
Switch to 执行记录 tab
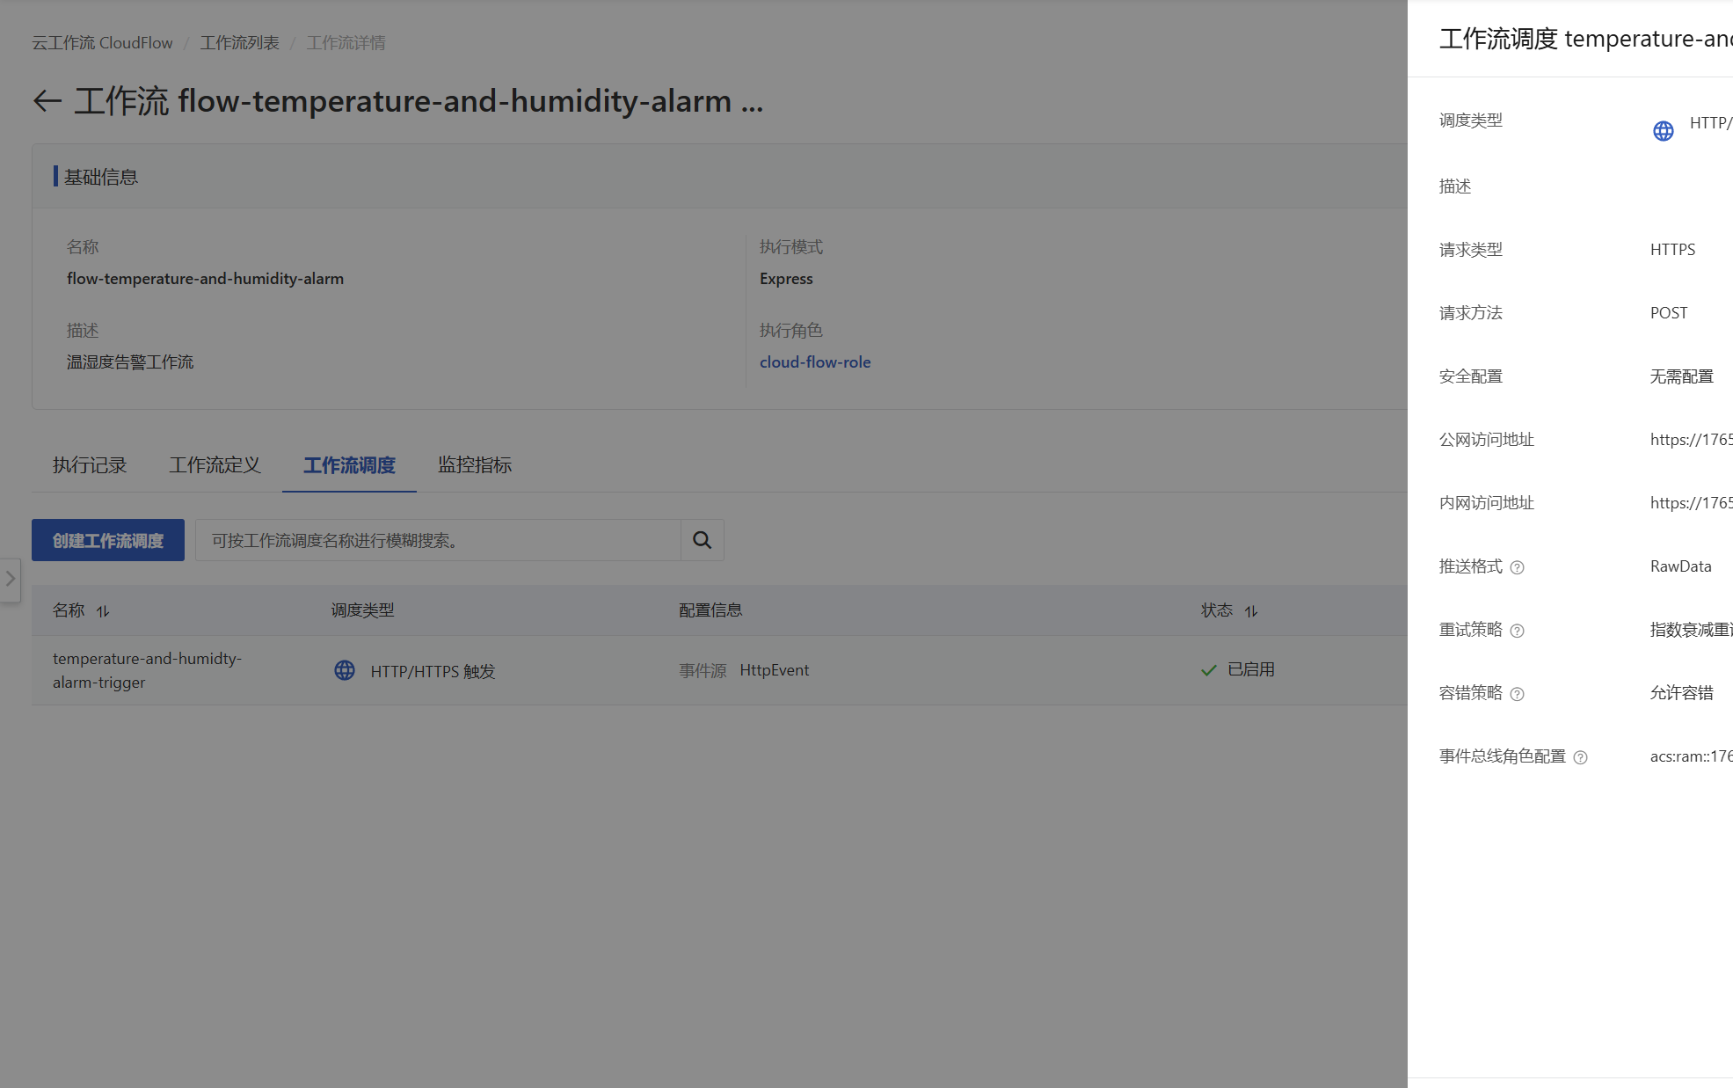90,464
